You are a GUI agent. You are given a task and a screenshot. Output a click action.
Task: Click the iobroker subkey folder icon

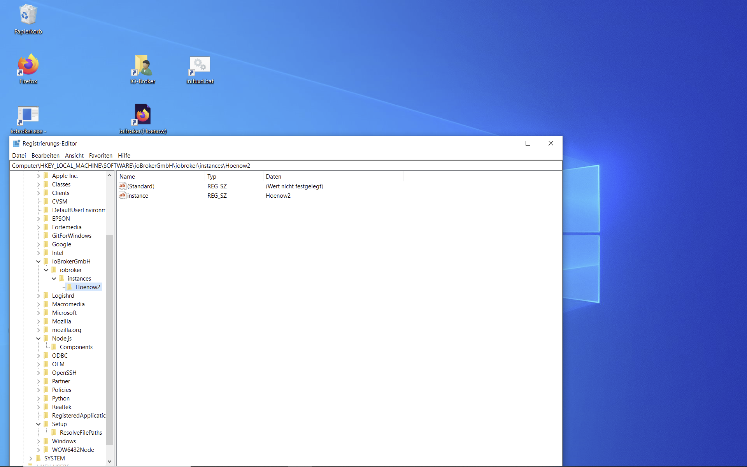tap(54, 270)
